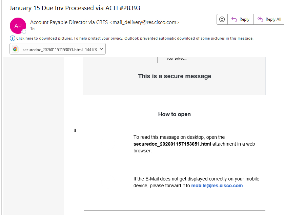This screenshot has width=284, height=215.
Task: Click the AP sender avatar
Action: pyautogui.click(x=18, y=26)
